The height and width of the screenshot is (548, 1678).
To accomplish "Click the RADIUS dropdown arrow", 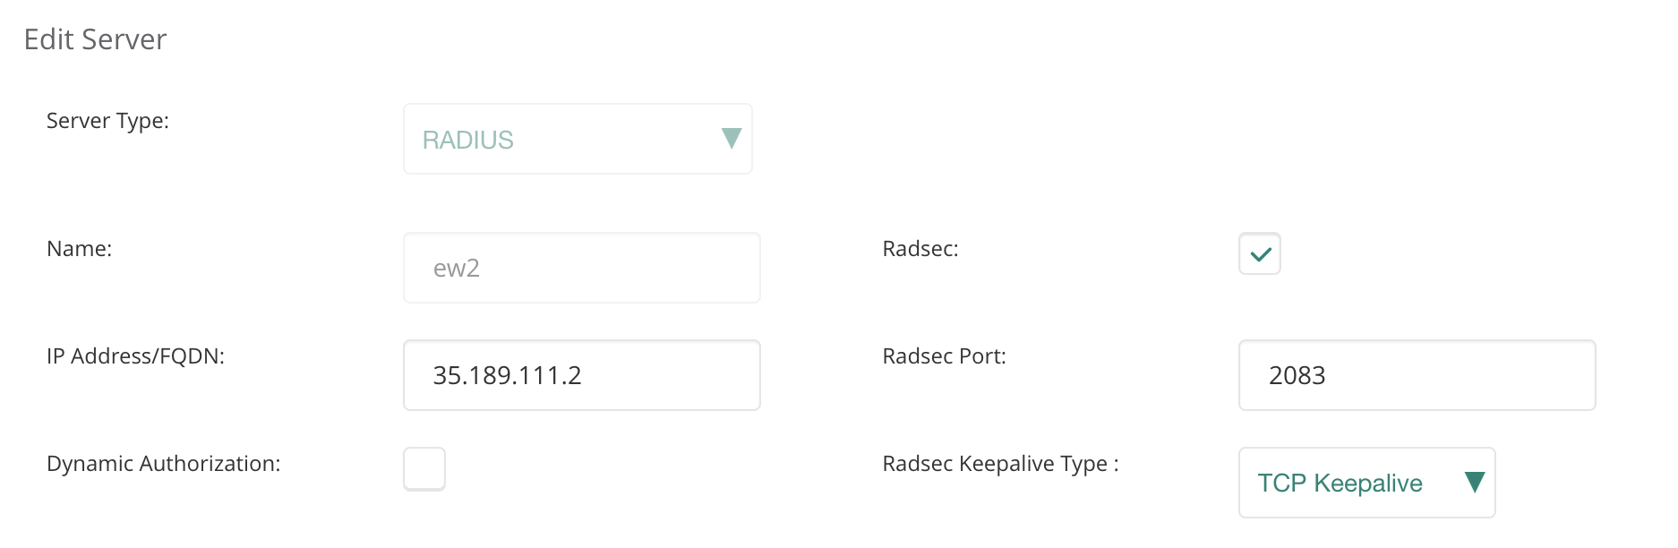I will pyautogui.click(x=732, y=139).
